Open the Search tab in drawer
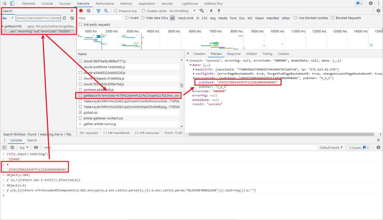The width and height of the screenshot is (383, 220). click(x=32, y=140)
